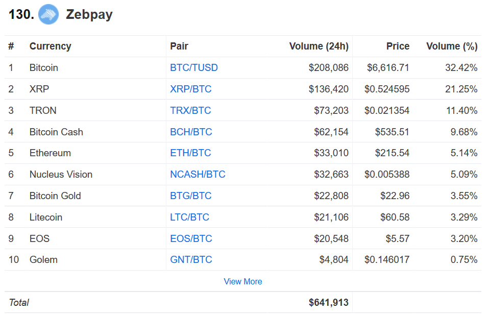Image resolution: width=491 pixels, height=314 pixels.
Task: Select the Bitcoin Cash currency name
Action: click(x=56, y=132)
